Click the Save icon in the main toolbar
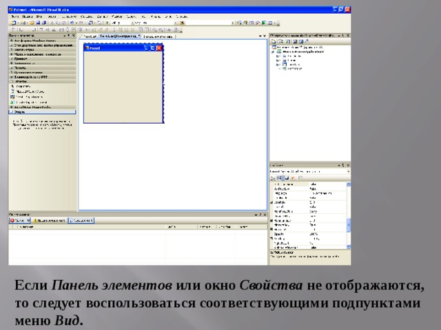The image size is (441, 330). coord(39,23)
